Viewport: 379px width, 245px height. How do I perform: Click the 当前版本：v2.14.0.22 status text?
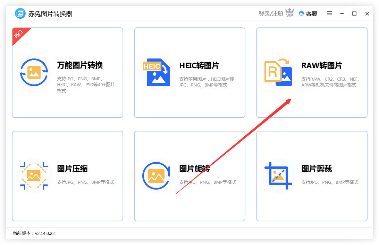pyautogui.click(x=34, y=233)
